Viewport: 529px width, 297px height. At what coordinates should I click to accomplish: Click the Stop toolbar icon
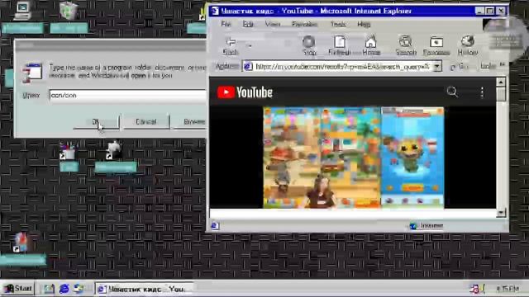tap(309, 46)
